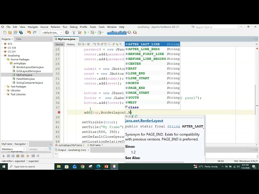
Task: Toggle Sort by Name in Navigator
Action: point(33,156)
